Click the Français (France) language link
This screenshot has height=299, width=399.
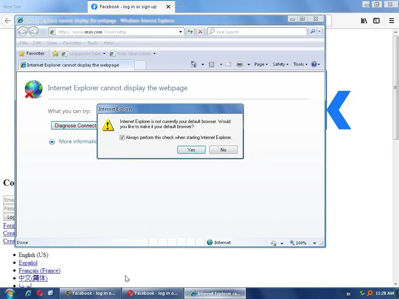[x=39, y=271]
